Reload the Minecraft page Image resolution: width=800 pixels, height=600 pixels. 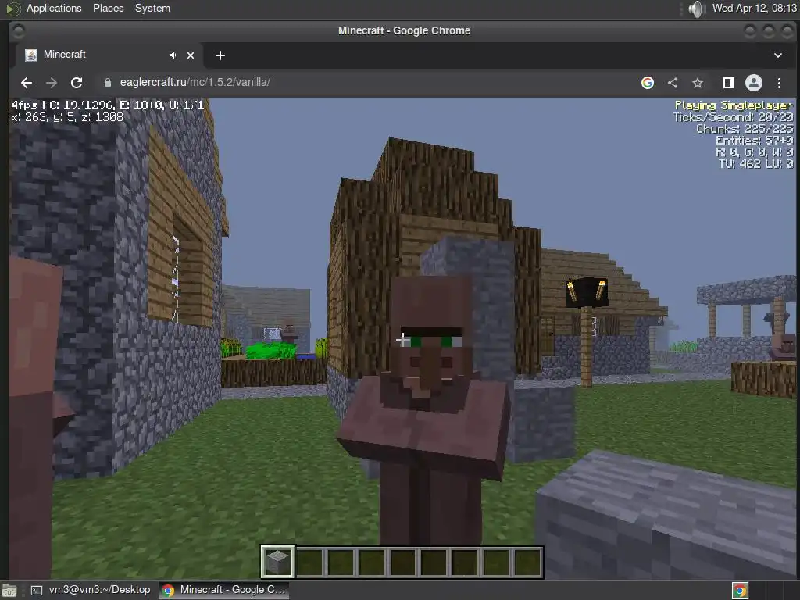pos(77,83)
